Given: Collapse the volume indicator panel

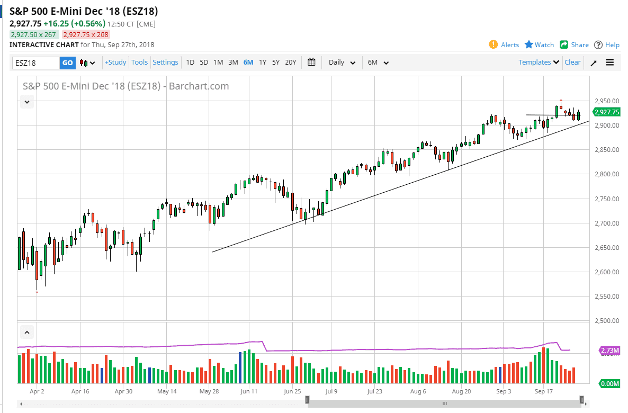Looking at the screenshot, I should click(26, 332).
